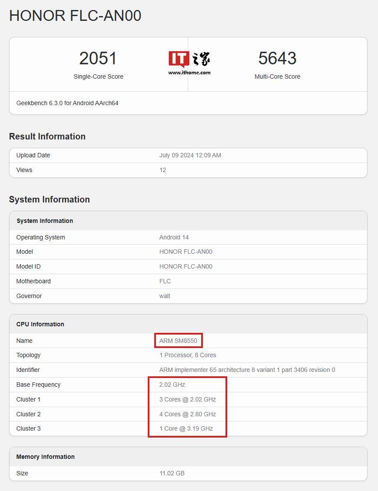Click the Cluster 2 label
378x491 pixels.
pos(29,414)
